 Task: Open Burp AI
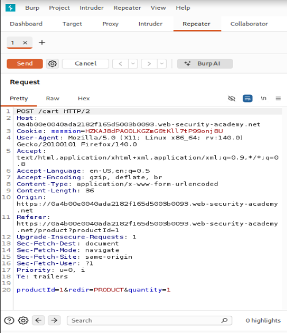[205, 63]
